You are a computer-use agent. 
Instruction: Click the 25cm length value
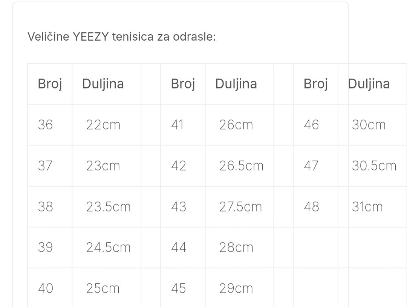pos(103,289)
